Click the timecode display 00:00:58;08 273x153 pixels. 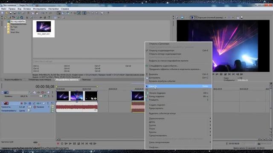click(45, 86)
